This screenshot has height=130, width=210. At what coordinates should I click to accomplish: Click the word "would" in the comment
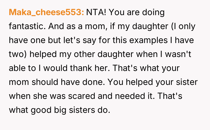pyautogui.click(x=55, y=67)
